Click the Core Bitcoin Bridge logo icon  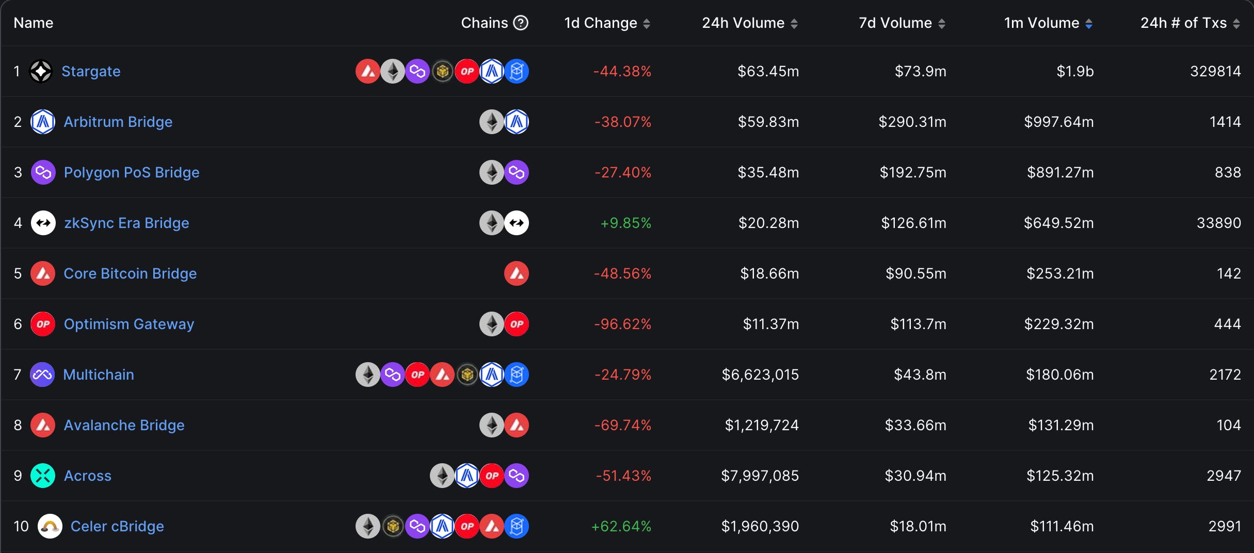pyautogui.click(x=43, y=273)
